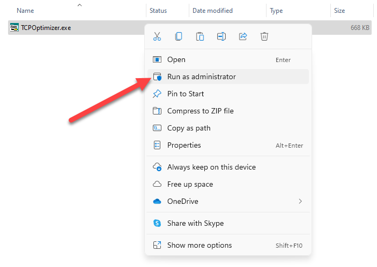
Task: Open file Properties
Action: click(x=184, y=145)
